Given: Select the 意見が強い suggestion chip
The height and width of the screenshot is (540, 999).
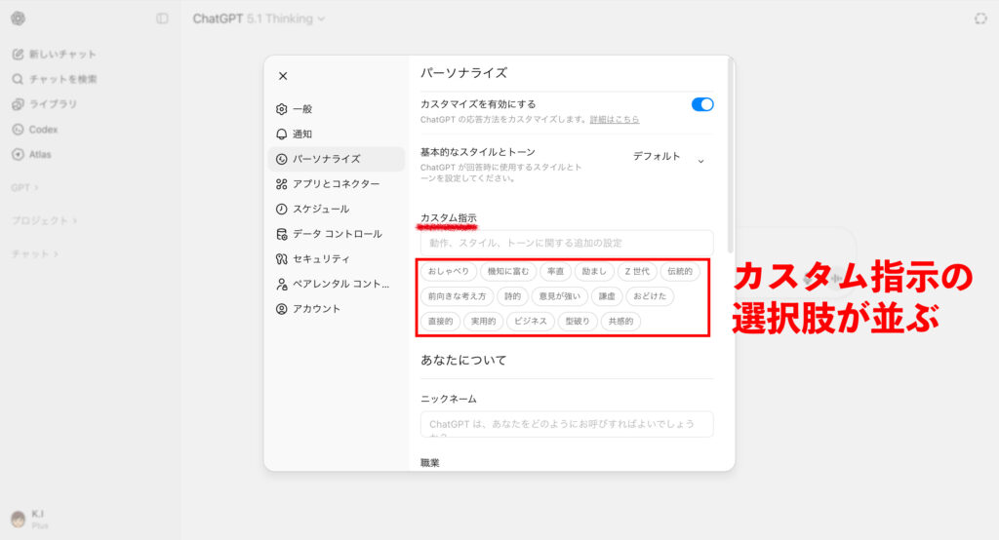Looking at the screenshot, I should click(x=559, y=296).
